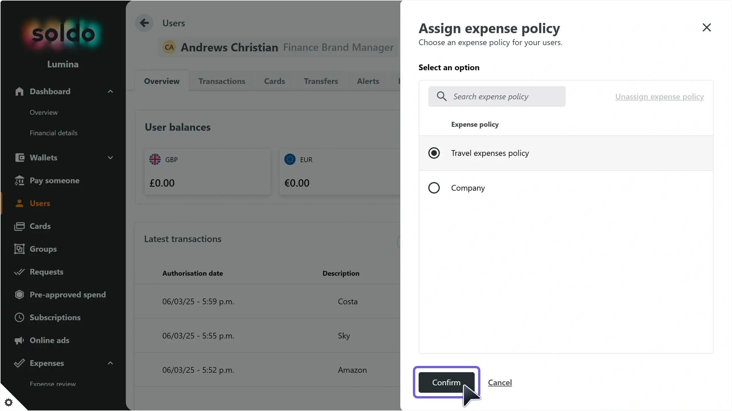Image resolution: width=732 pixels, height=411 pixels.
Task: Collapse the Dashboard menu chevron
Action: [x=110, y=91]
